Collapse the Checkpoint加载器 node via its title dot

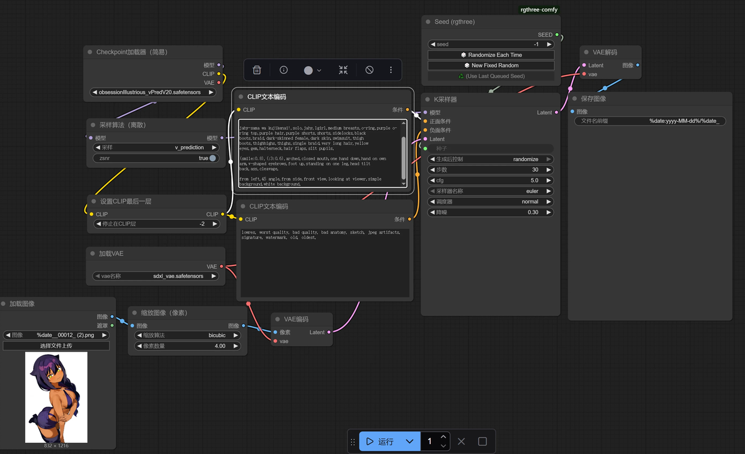[90, 52]
